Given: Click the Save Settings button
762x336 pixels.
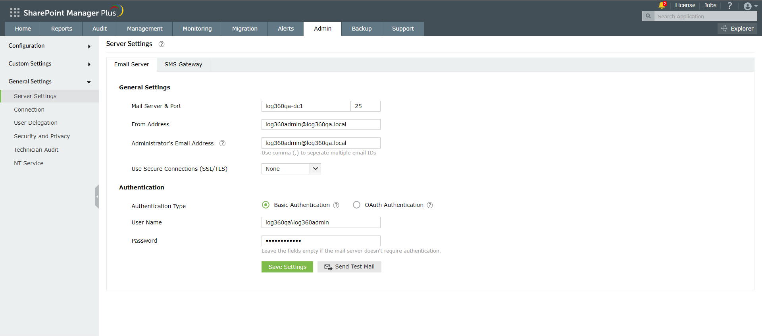Looking at the screenshot, I should tap(287, 267).
